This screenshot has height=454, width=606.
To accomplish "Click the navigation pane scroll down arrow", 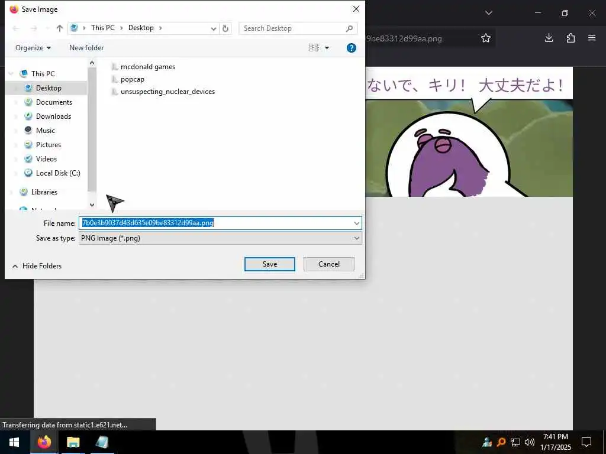I will pyautogui.click(x=92, y=205).
